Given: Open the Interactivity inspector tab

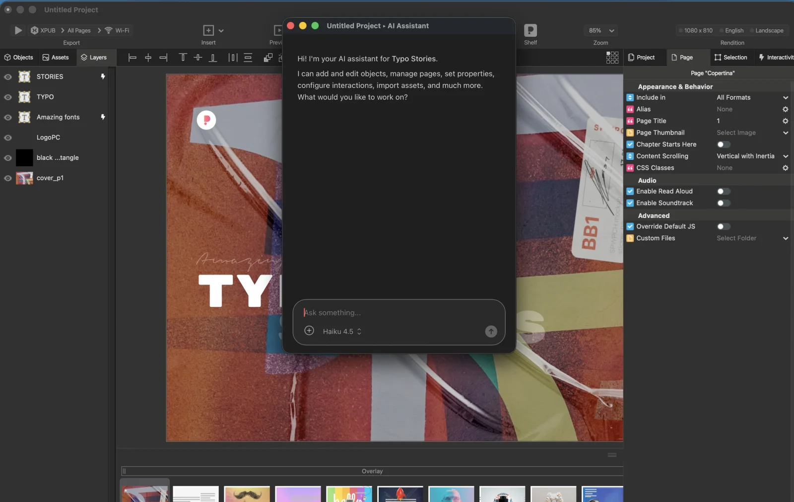Looking at the screenshot, I should click(776, 58).
